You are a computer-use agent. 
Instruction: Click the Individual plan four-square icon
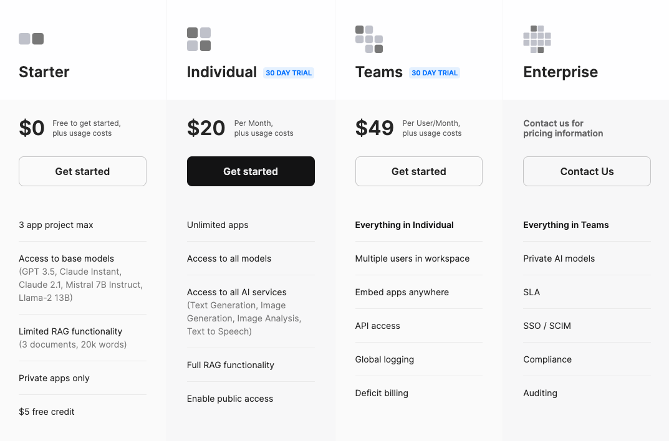click(199, 39)
